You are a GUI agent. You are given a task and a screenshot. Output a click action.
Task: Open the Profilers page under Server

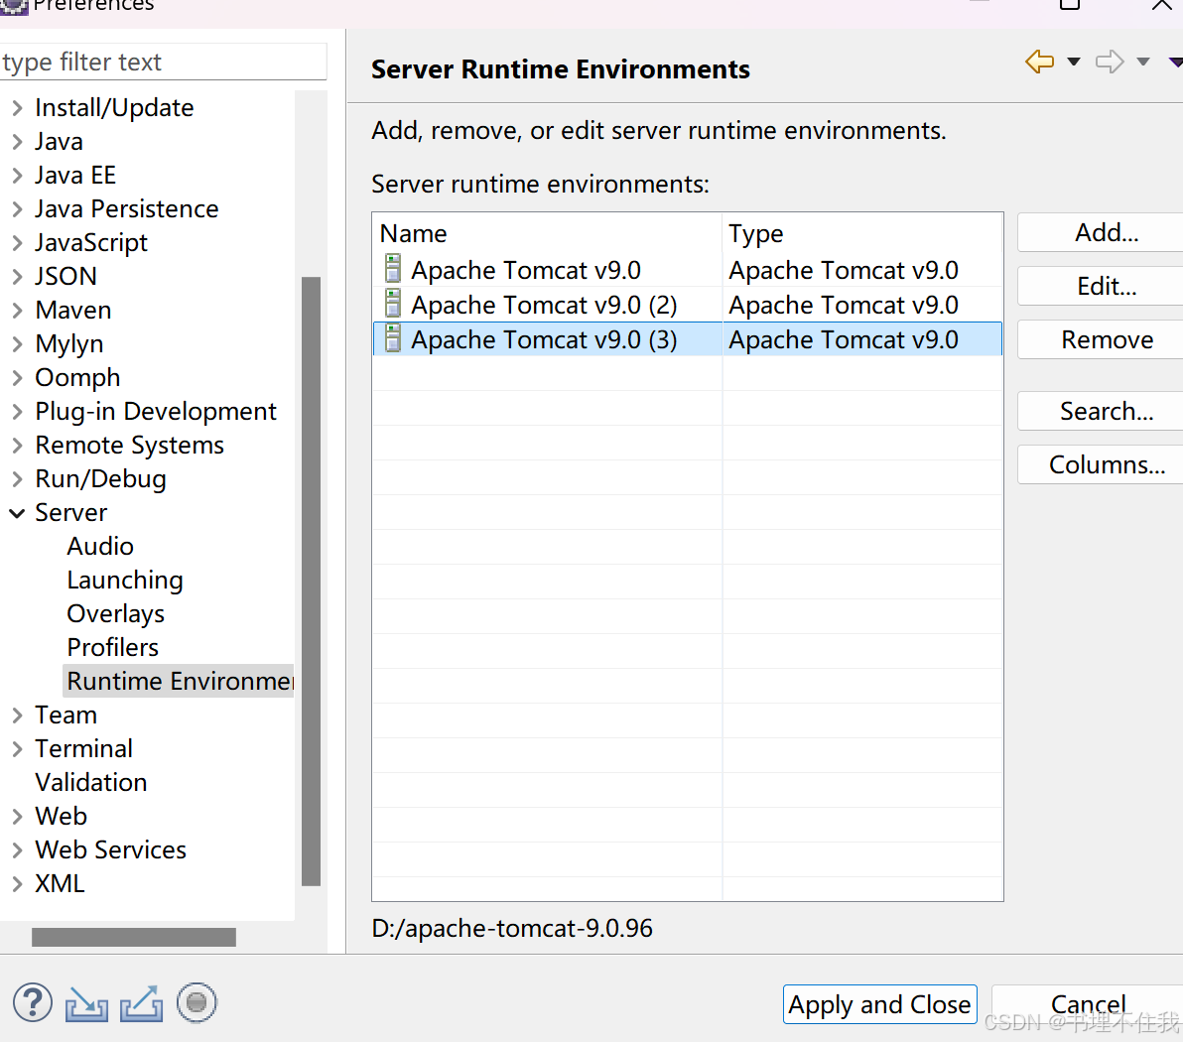112,647
